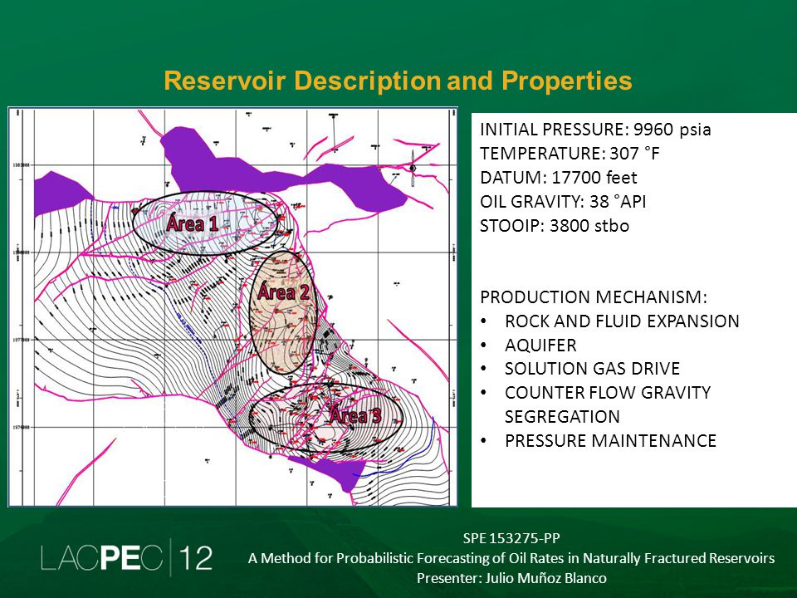The image size is (797, 598).
Task: Click the LACPEC 12 logo
Action: coord(126,557)
